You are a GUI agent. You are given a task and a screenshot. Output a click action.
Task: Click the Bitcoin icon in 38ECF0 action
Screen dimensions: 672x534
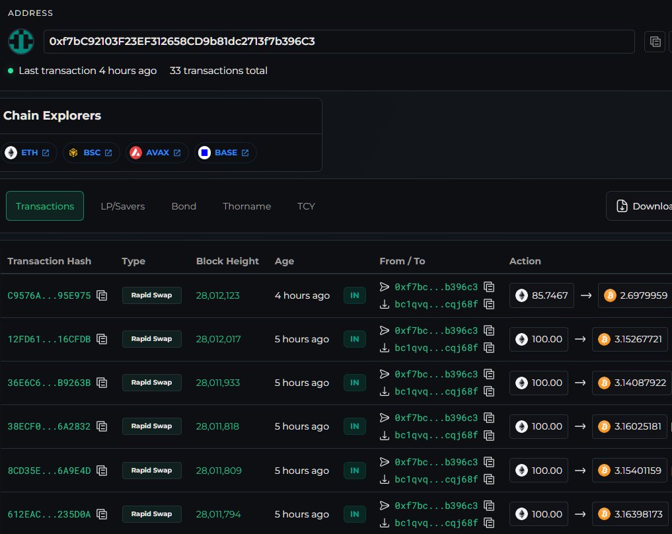tap(605, 426)
